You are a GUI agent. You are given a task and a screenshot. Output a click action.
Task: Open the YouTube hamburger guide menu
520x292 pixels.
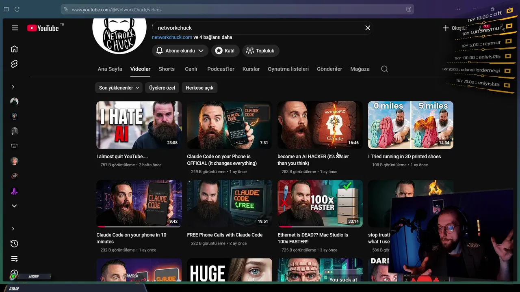coord(15,28)
